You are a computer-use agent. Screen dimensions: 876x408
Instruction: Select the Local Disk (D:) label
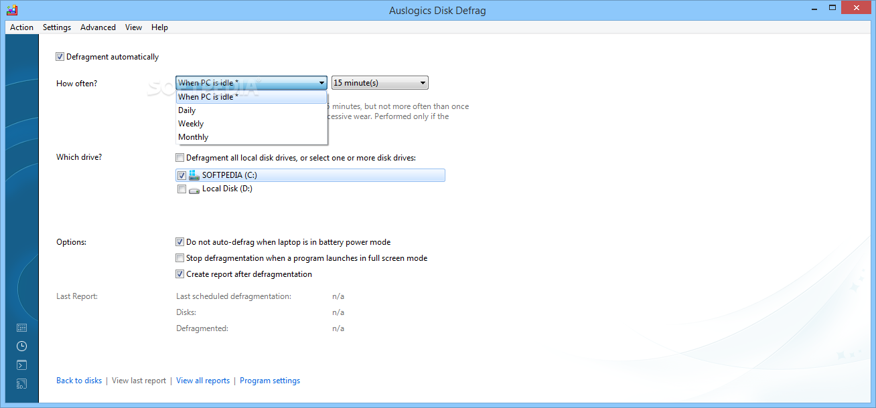pos(227,189)
